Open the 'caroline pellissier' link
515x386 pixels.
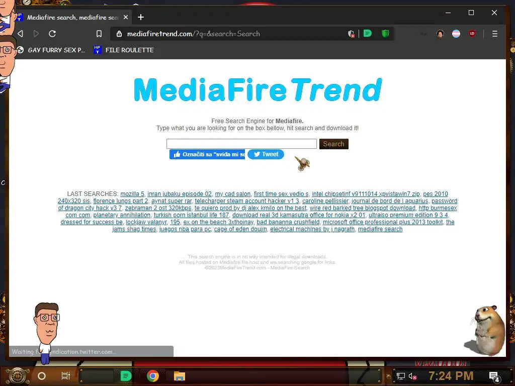(325, 201)
